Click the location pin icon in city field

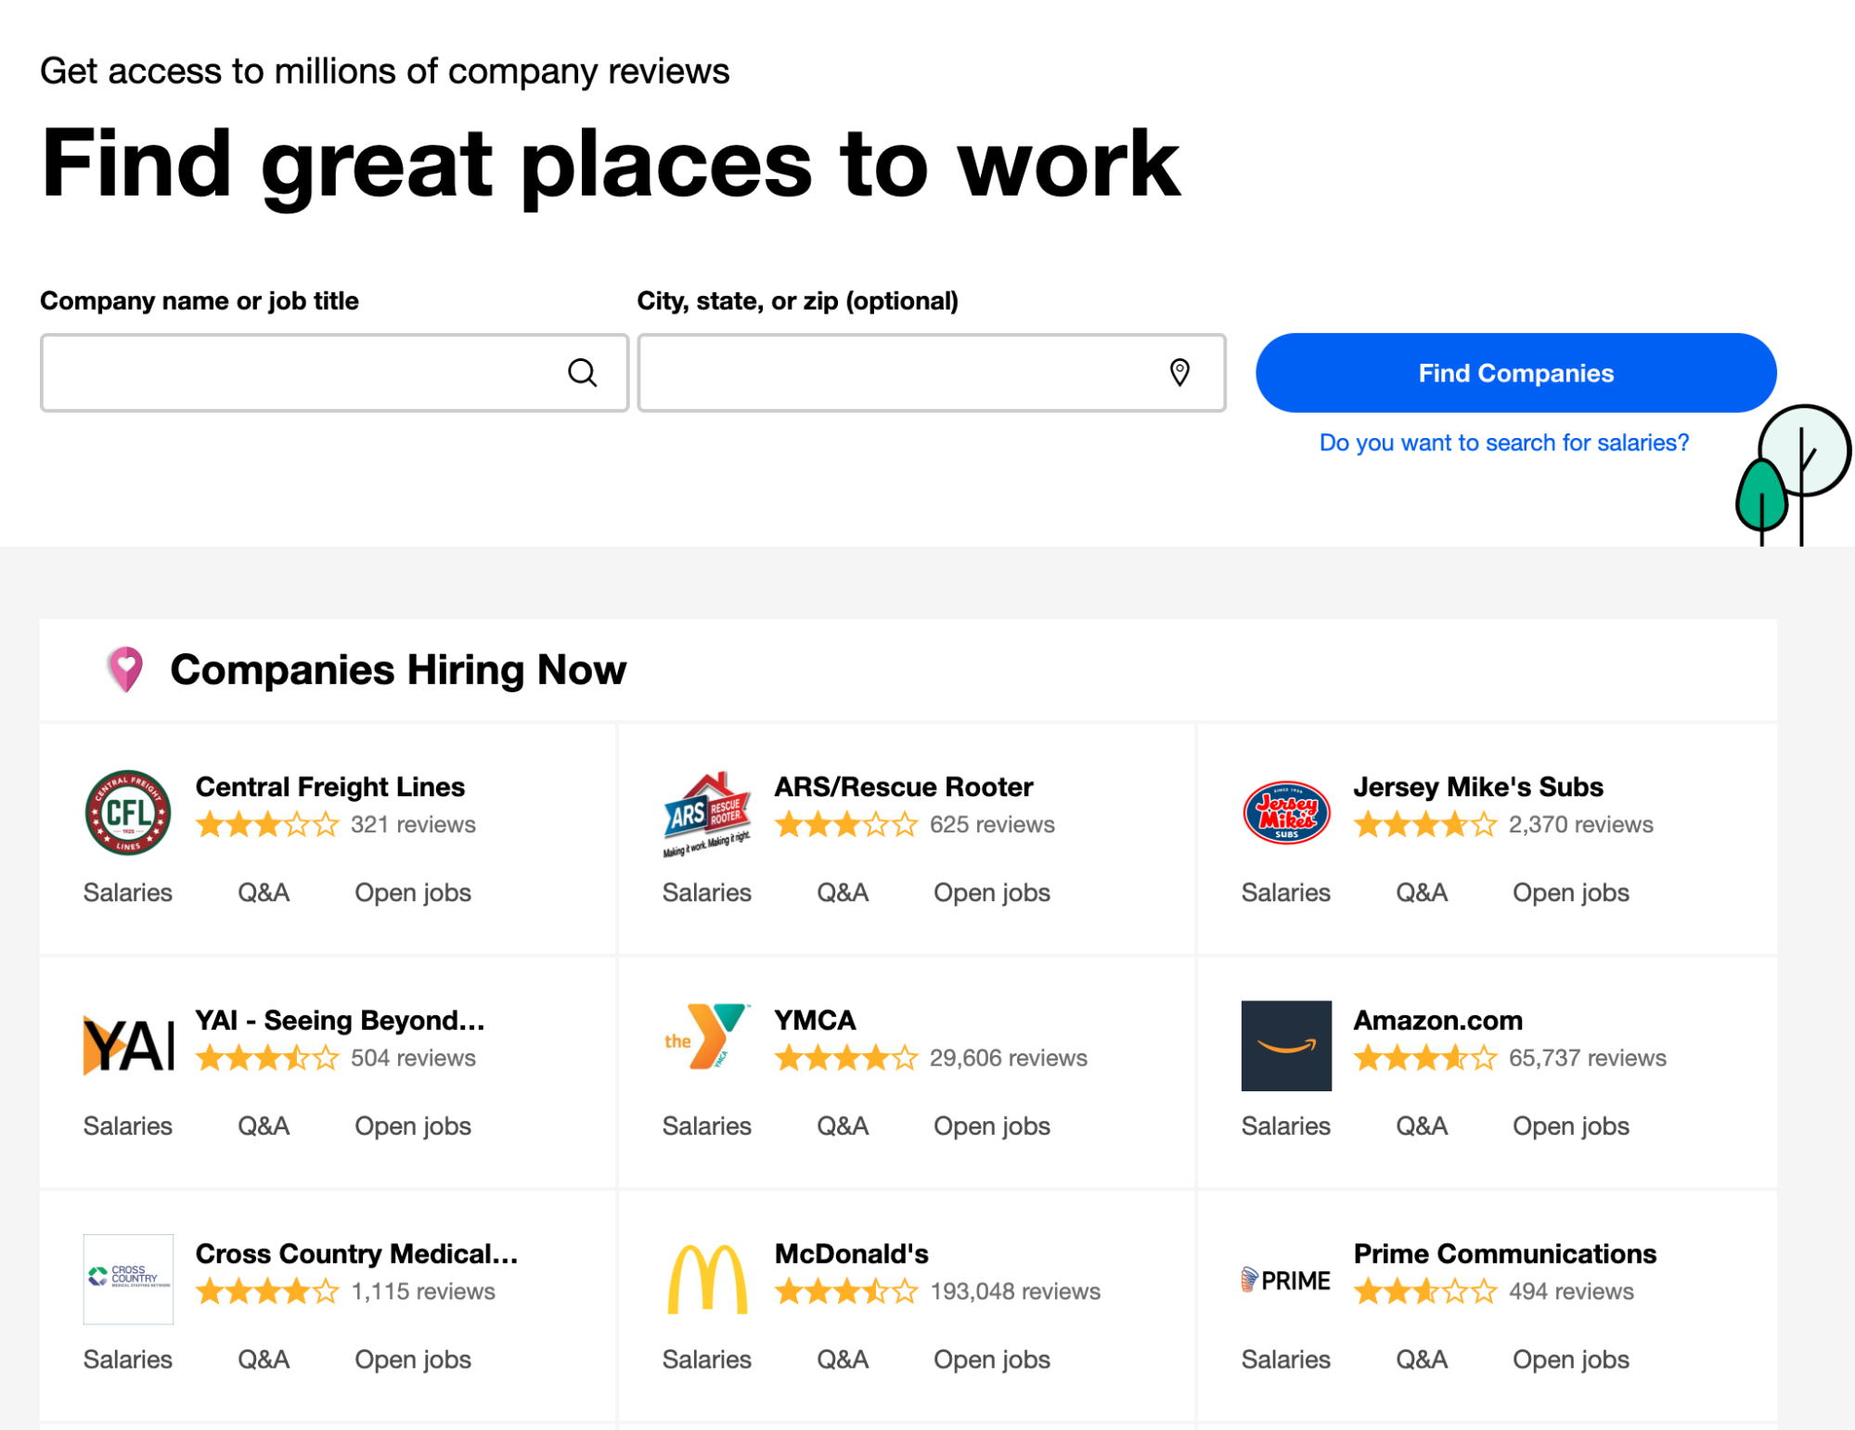click(1179, 373)
